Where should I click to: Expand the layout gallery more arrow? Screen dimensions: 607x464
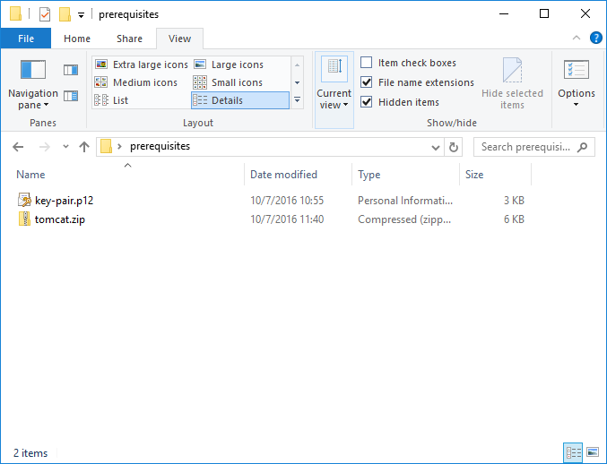tap(298, 100)
